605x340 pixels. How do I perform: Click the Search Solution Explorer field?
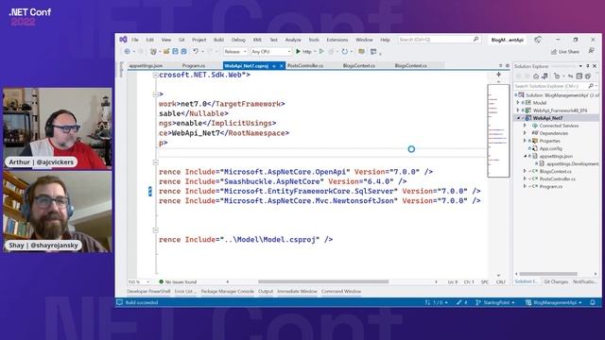click(x=556, y=86)
